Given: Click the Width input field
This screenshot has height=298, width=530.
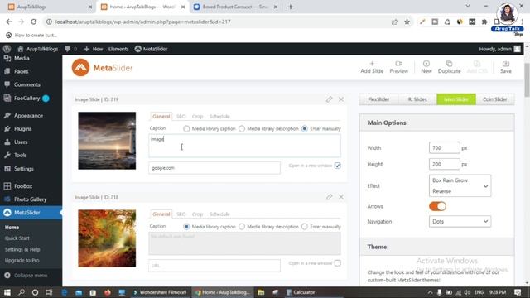Looking at the screenshot, I should click(444, 147).
